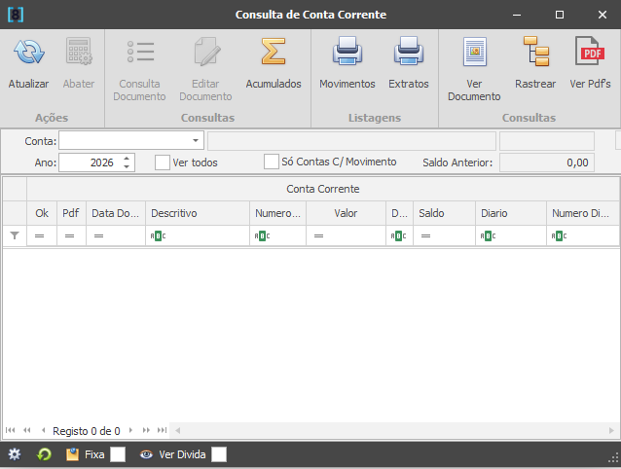This screenshot has width=621, height=469.
Task: Click the Valor filter row cell
Action: pos(346,236)
